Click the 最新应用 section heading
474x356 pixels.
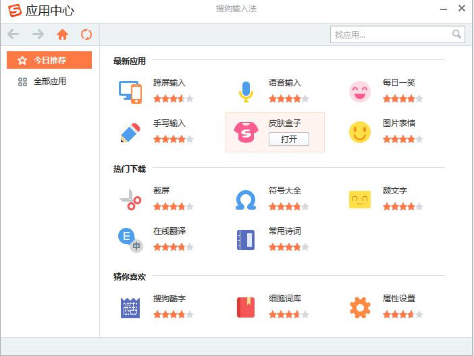tap(130, 61)
